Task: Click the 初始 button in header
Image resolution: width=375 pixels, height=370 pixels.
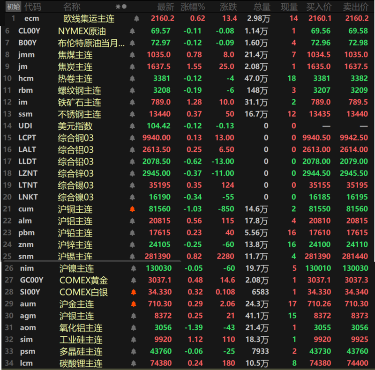Action: (13, 7)
